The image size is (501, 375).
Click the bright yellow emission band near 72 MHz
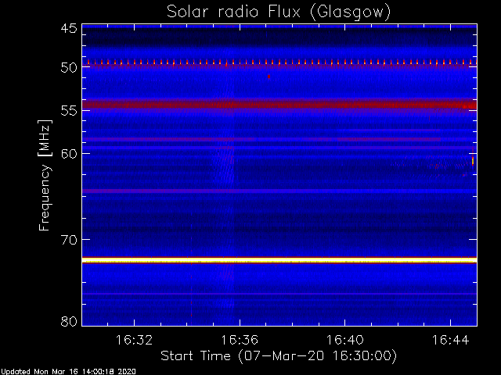tap(279, 260)
